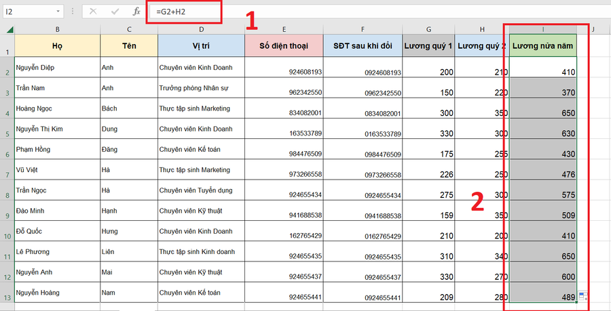This screenshot has width=611, height=311.
Task: Click cell 'Hoàng Ngọc'
Action: pos(57,108)
